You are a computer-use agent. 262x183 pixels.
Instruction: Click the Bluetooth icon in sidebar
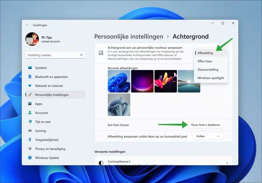click(30, 76)
